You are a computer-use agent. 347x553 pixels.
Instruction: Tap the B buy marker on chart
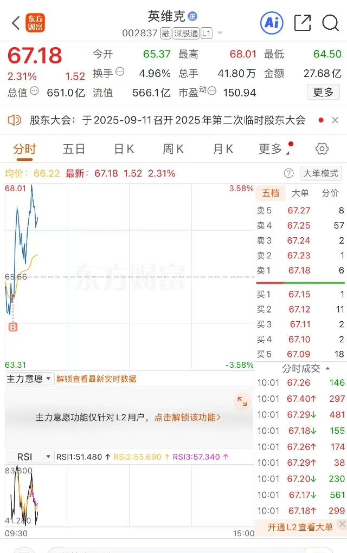pyautogui.click(x=12, y=327)
